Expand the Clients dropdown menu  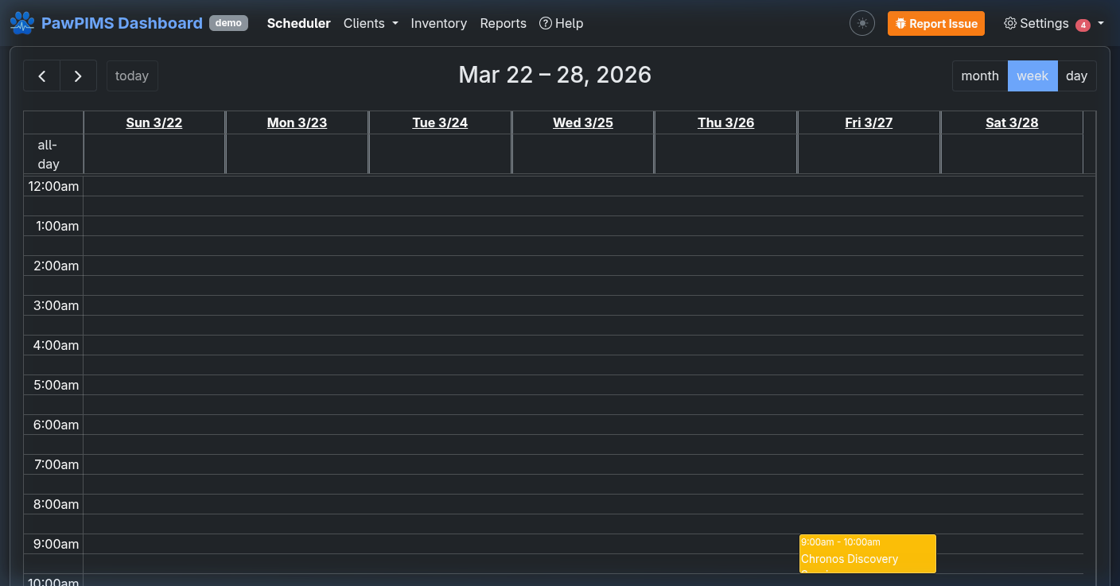coord(371,23)
